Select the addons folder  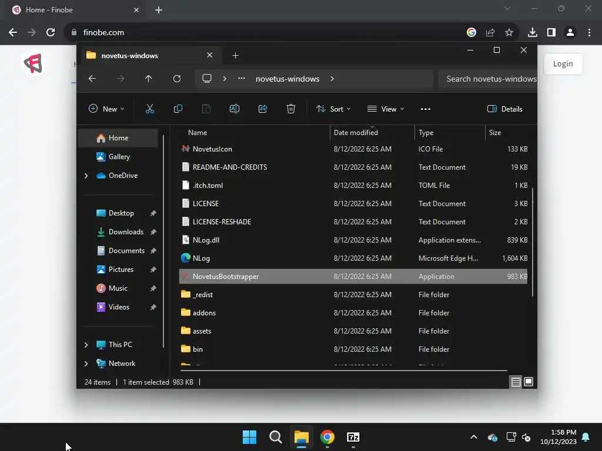[353, 313]
